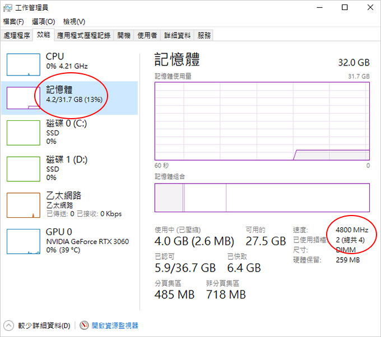Click the 記憶體 mini graph thumbnail

[24, 98]
